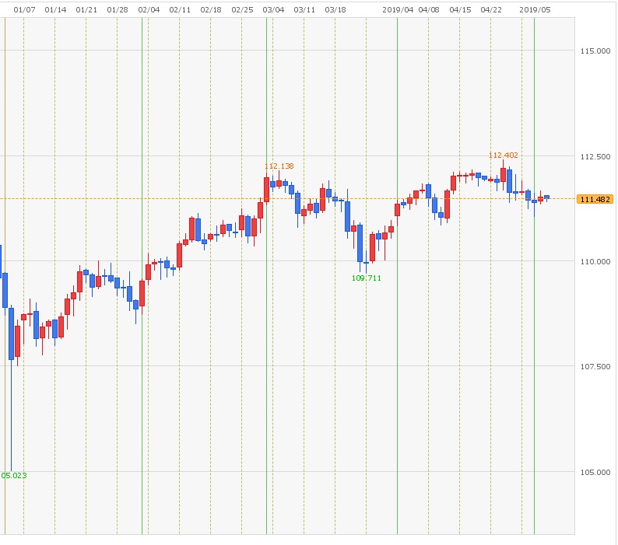618x545 pixels.
Task: Click the 04/15 date label
Action: 460,10
